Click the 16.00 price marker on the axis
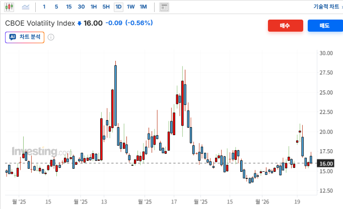The image size is (343, 209). (x=326, y=163)
